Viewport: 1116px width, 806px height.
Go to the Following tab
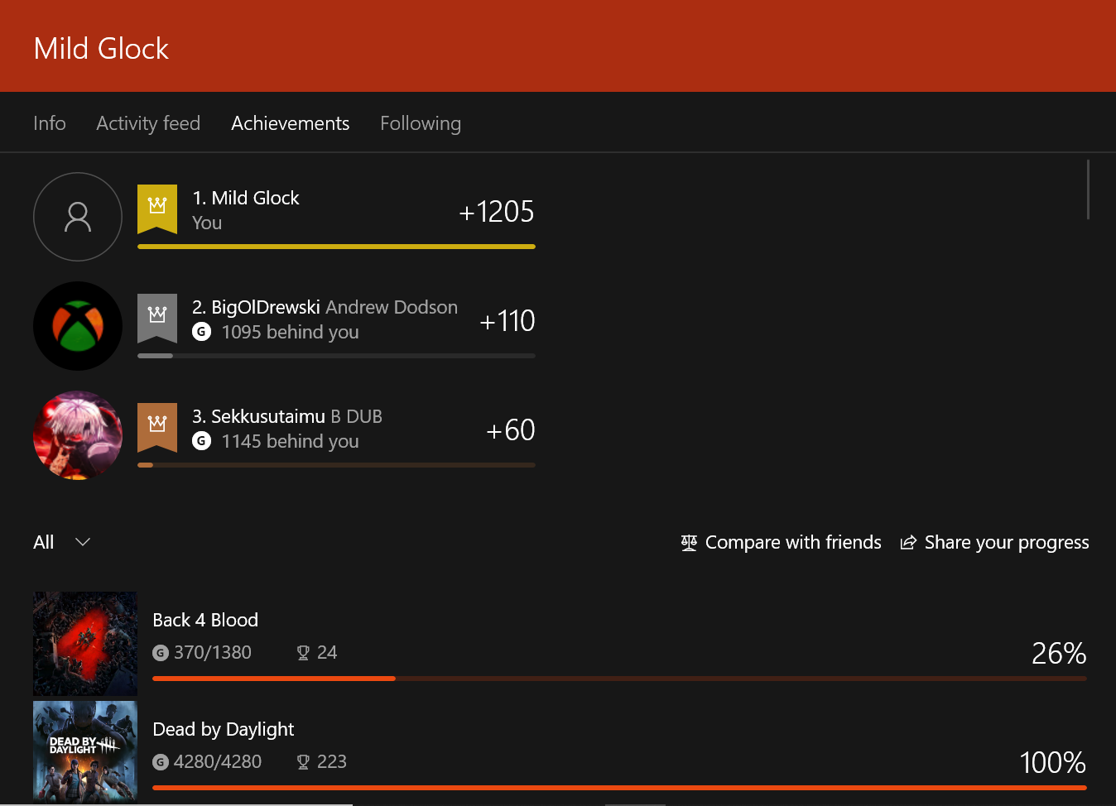(421, 123)
